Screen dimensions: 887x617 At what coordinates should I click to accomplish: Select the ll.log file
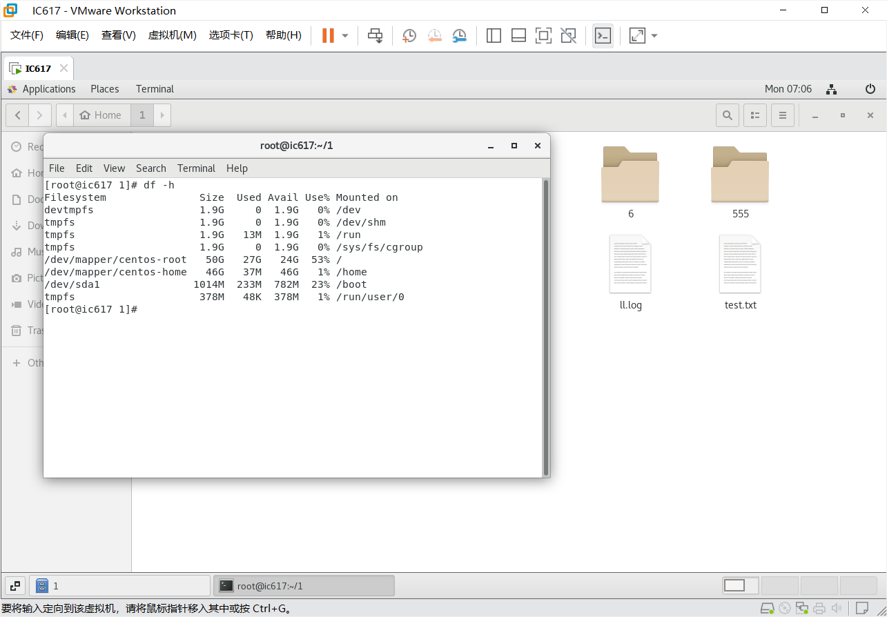630,273
